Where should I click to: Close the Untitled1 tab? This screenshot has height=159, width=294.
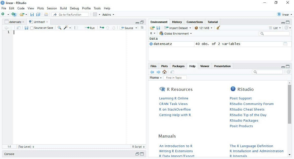click(47, 22)
